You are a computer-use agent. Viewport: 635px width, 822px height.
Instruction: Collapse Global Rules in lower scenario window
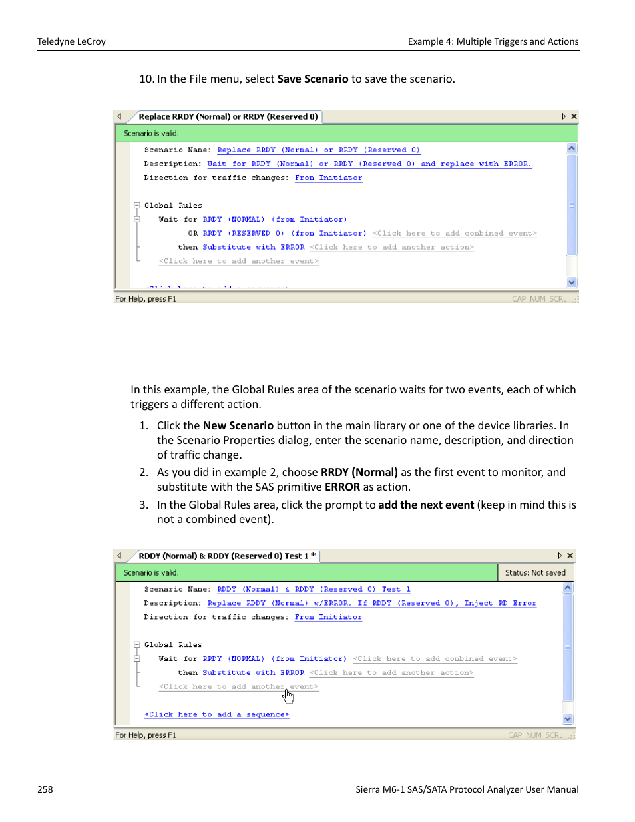(136, 645)
